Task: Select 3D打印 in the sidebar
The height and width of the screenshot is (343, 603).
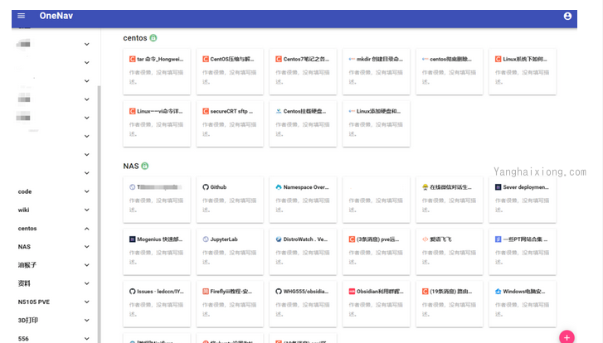Action: click(27, 321)
